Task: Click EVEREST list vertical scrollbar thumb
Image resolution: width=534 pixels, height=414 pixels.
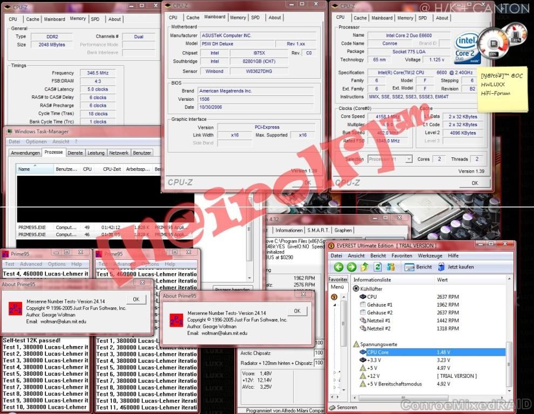Action: tap(509, 364)
